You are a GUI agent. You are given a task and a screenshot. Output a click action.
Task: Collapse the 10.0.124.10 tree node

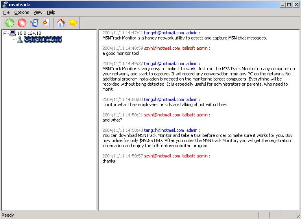click(6, 33)
